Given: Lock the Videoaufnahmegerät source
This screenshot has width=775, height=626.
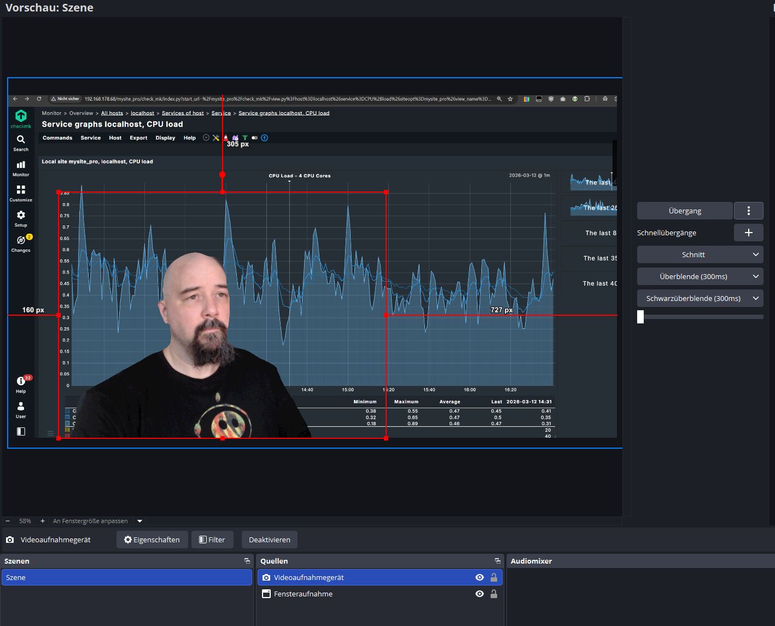Looking at the screenshot, I should [494, 577].
